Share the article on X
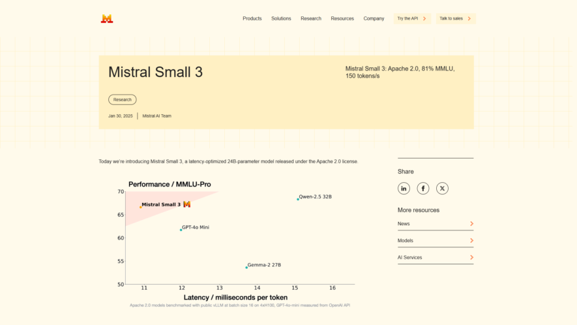Screen dimensions: 577x325 coord(442,189)
